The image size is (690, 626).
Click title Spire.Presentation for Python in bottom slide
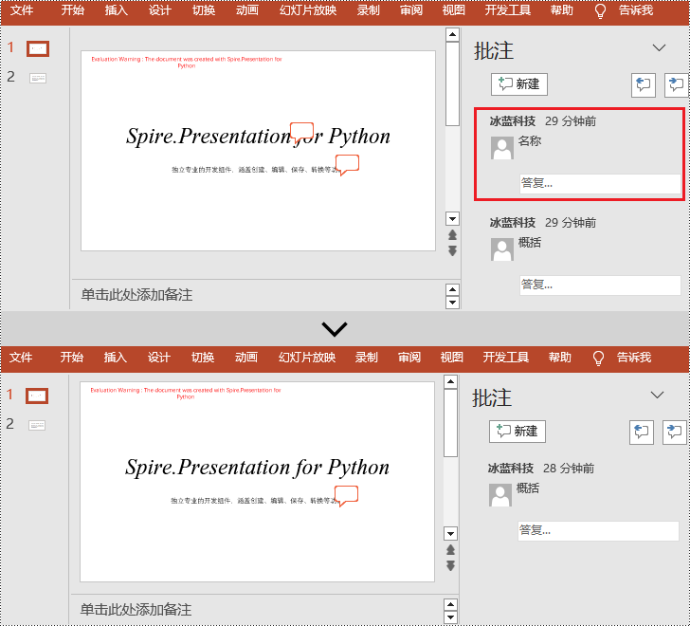pos(257,467)
